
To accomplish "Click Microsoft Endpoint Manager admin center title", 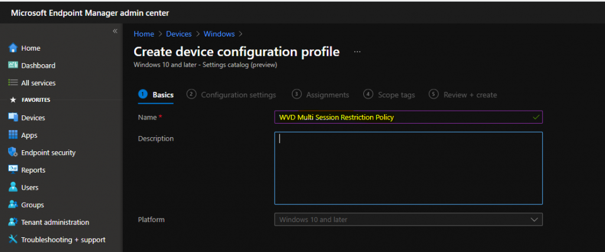I will pos(90,13).
